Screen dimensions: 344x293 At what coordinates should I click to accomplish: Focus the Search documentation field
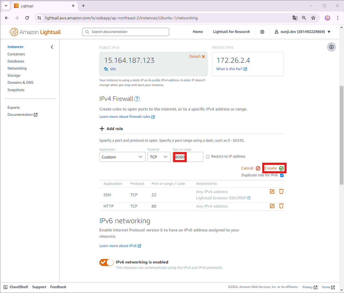click(126, 32)
